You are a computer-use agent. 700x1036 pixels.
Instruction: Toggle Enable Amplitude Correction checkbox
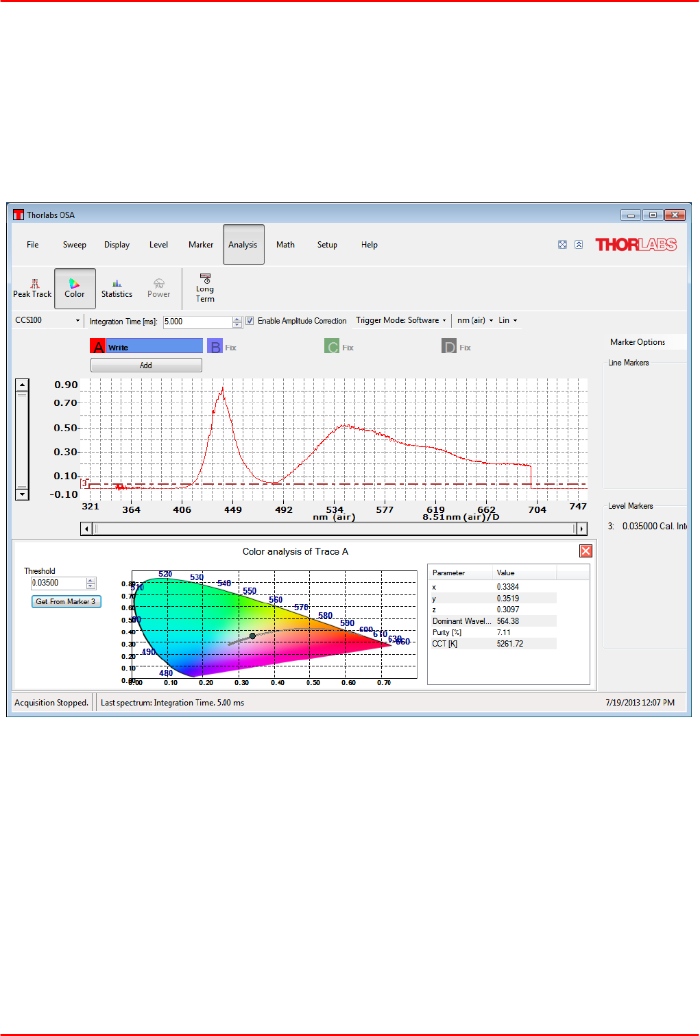(250, 321)
